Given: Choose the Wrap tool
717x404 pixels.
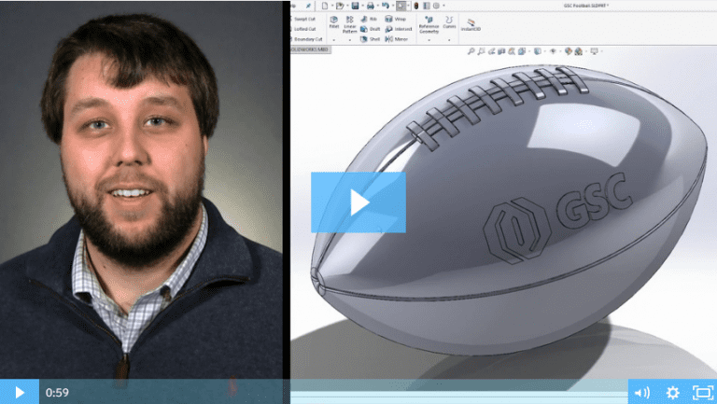Looking at the screenshot, I should [x=395, y=18].
